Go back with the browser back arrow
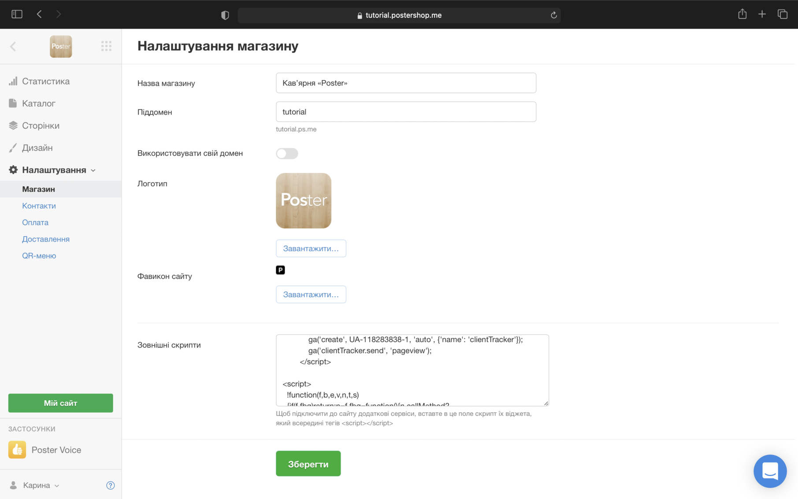The height and width of the screenshot is (499, 798). point(39,15)
